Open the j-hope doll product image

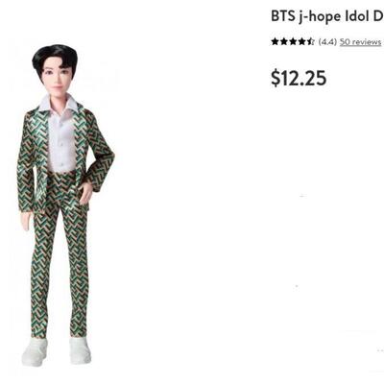65,204
